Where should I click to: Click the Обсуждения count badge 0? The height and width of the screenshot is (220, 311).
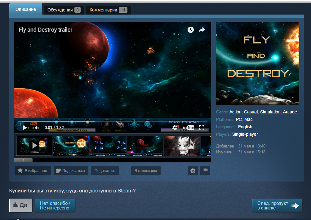click(x=77, y=10)
